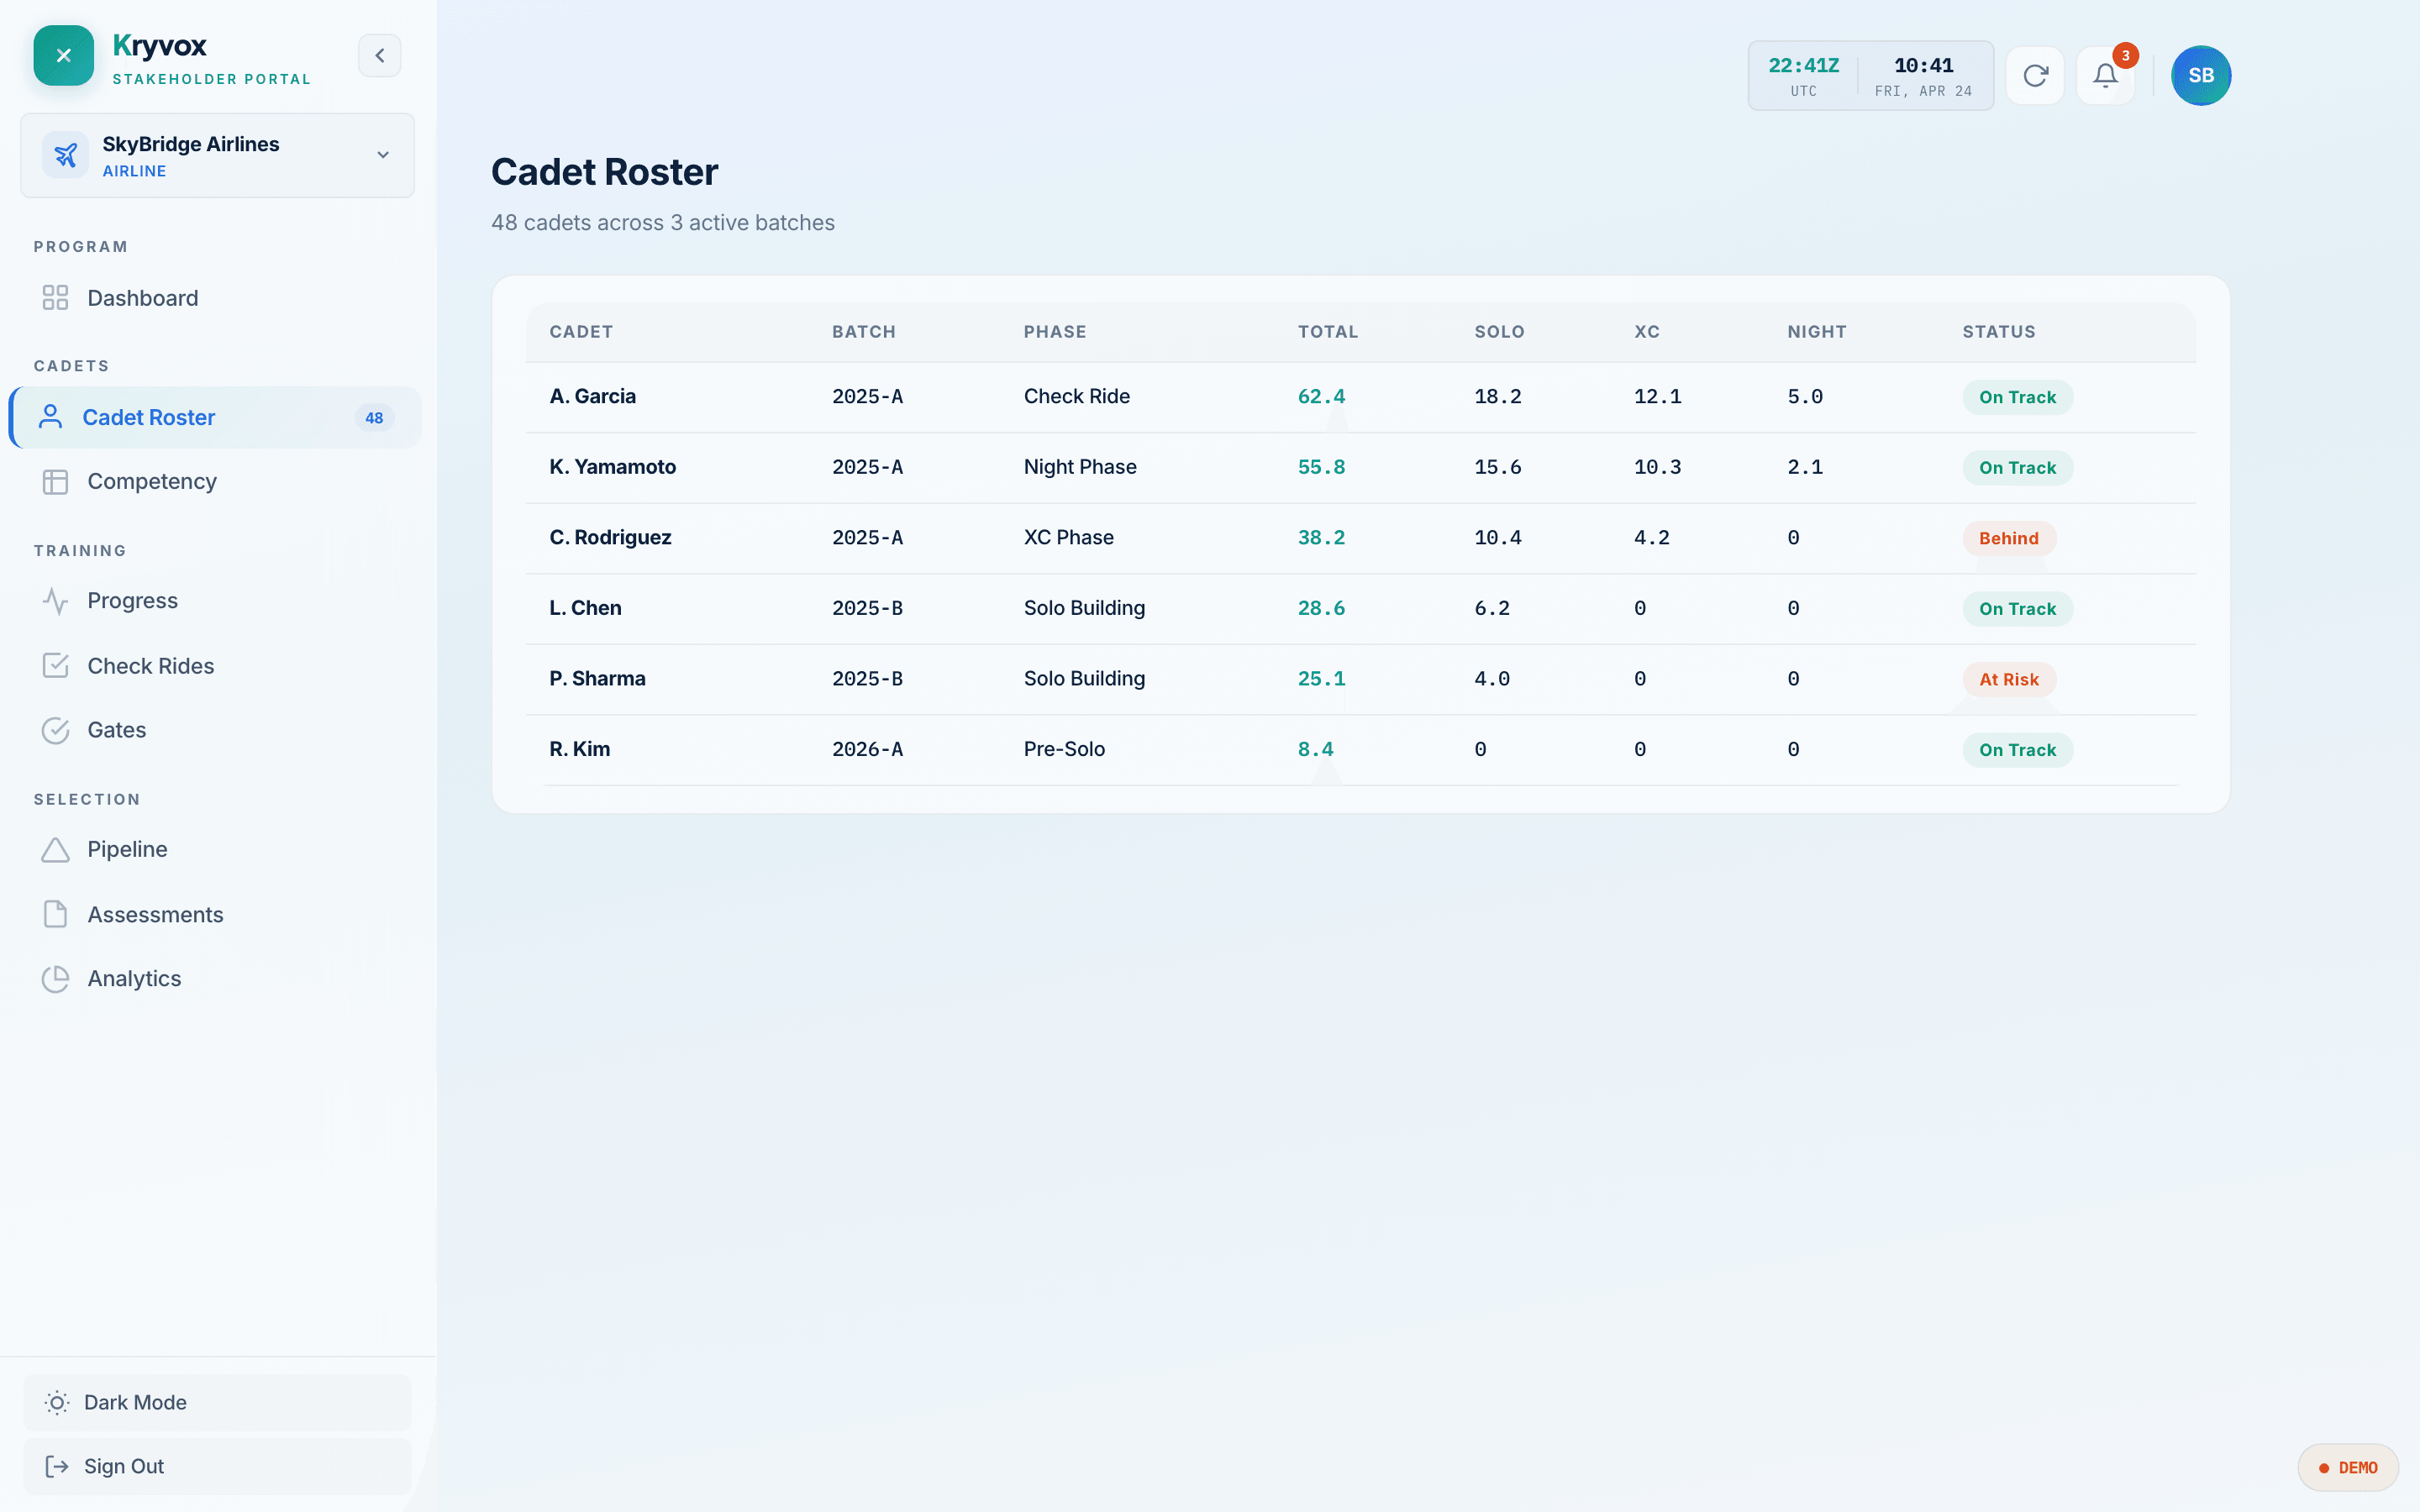Click the Check Rides checkbox icon

(56, 666)
